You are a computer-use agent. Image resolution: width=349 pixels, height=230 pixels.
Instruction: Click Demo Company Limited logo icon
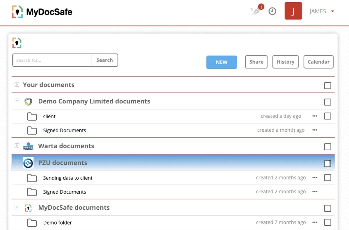click(x=28, y=101)
